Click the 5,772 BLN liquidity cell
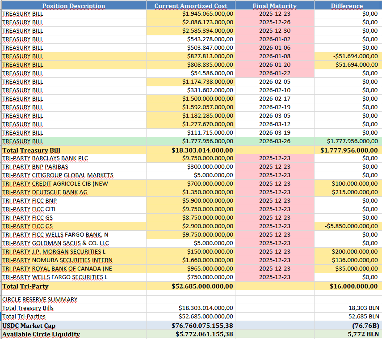 tap(347, 334)
